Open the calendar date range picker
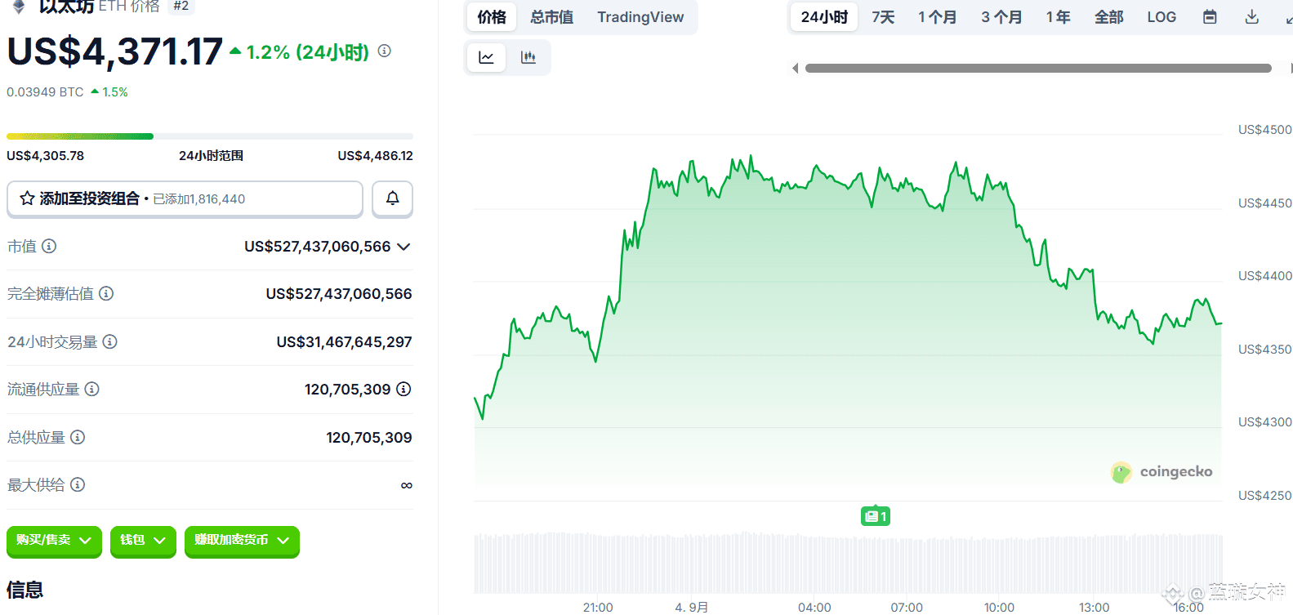 pos(1210,17)
